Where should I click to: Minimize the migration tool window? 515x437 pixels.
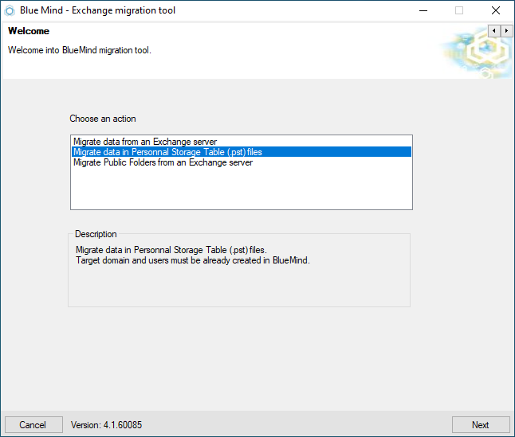[423, 10]
